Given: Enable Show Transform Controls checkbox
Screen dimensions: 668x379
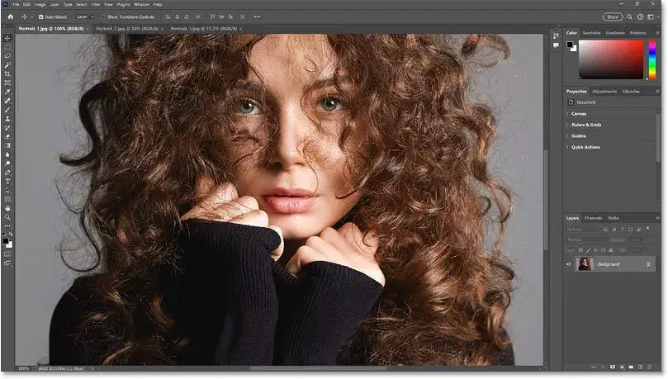Looking at the screenshot, I should click(103, 16).
